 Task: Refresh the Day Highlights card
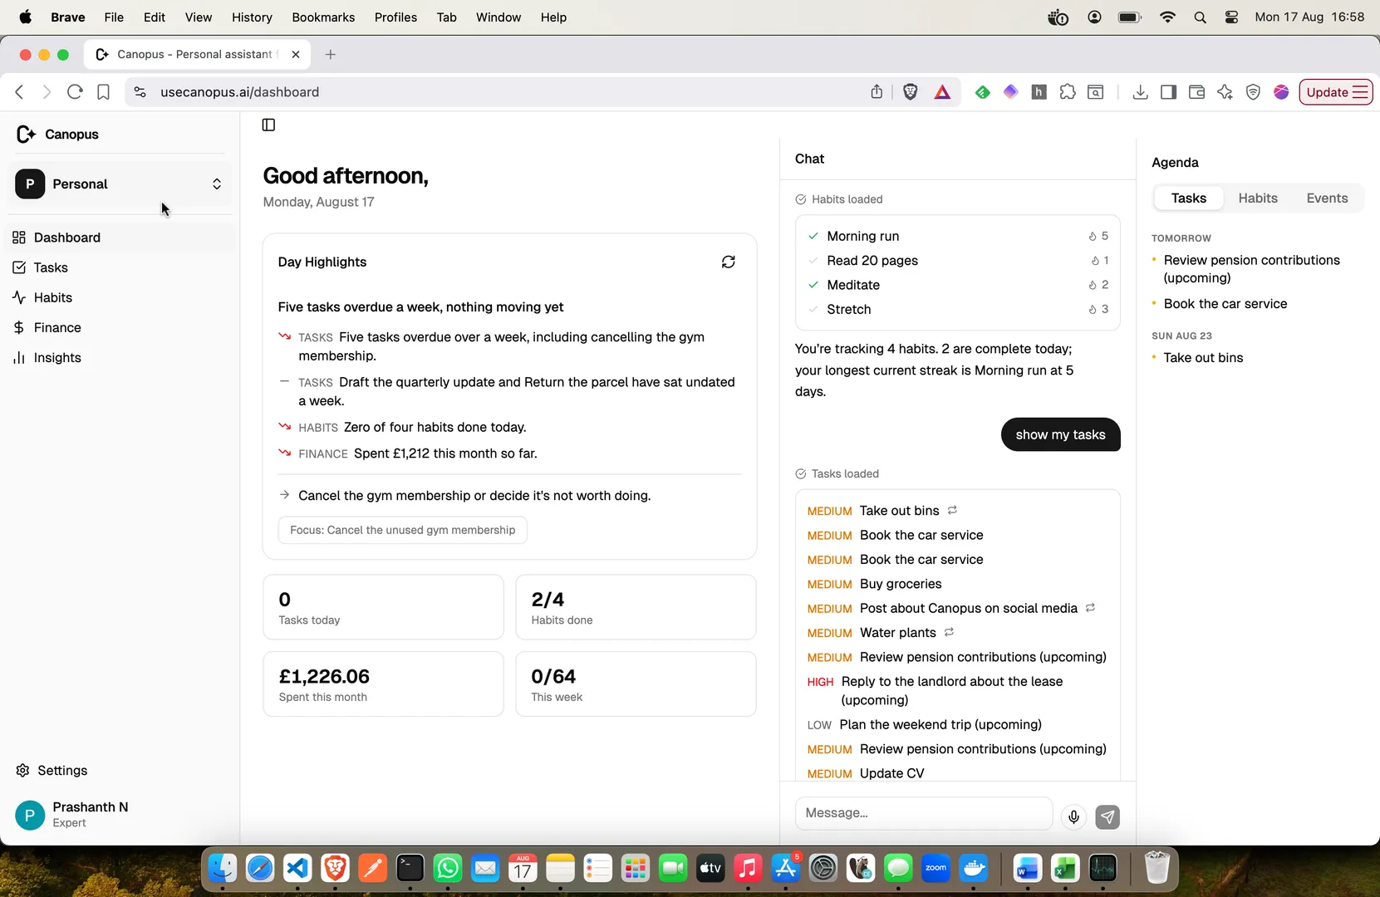coord(728,262)
